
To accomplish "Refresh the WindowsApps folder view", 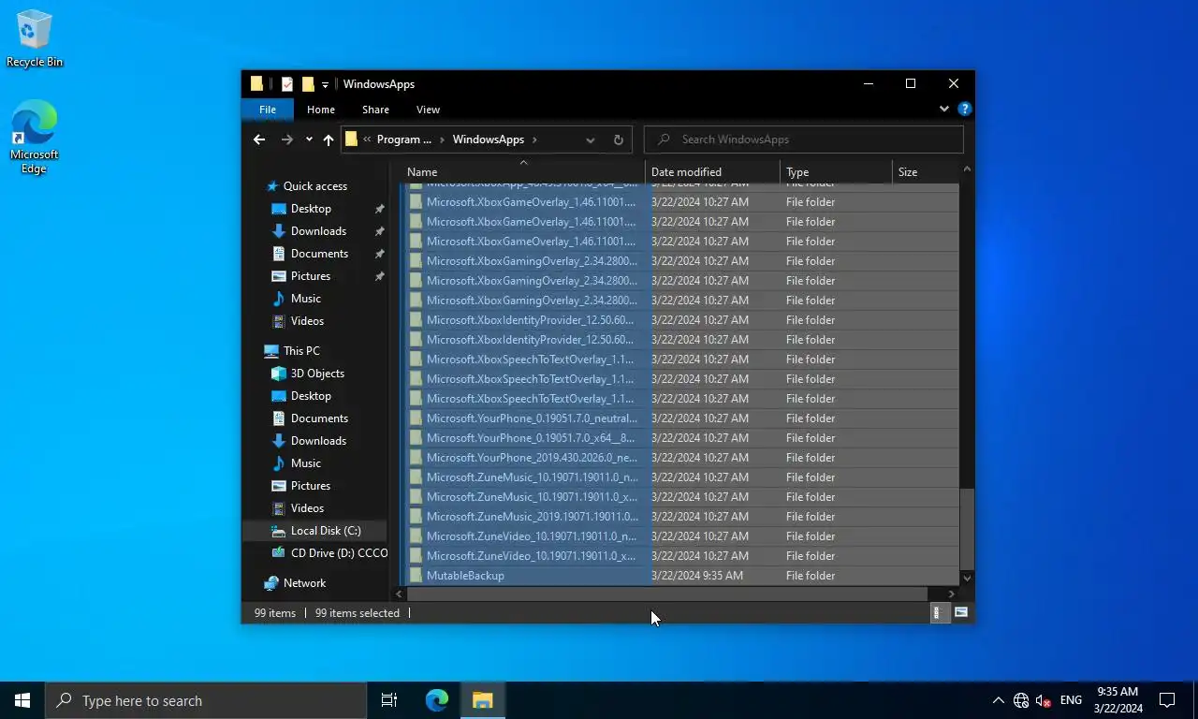I will [619, 139].
